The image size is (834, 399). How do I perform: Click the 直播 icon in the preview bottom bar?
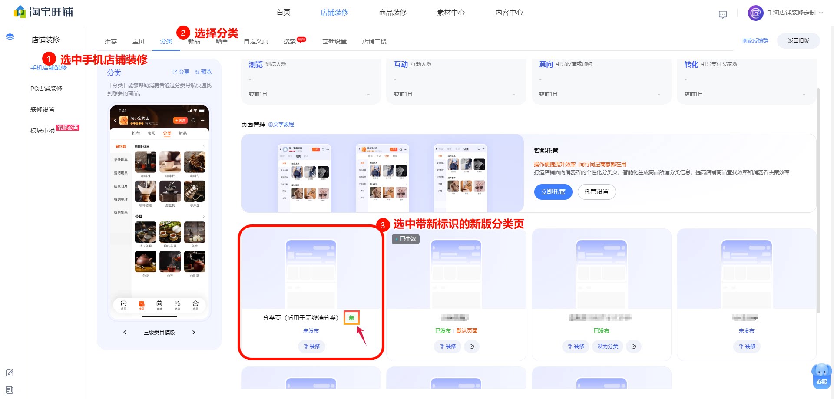point(159,305)
